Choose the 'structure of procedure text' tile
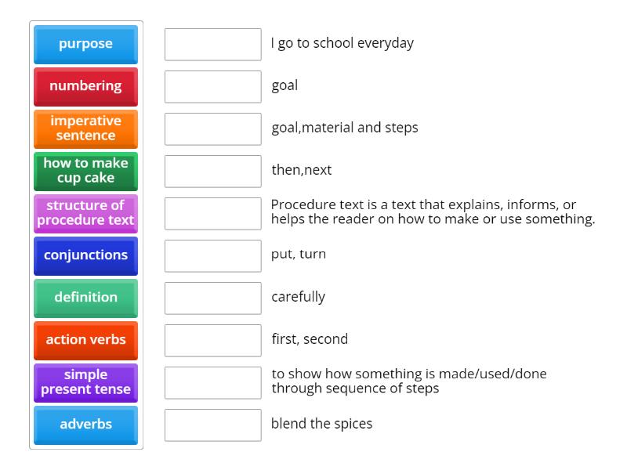Screen dimensions: 627x470 tap(85, 213)
